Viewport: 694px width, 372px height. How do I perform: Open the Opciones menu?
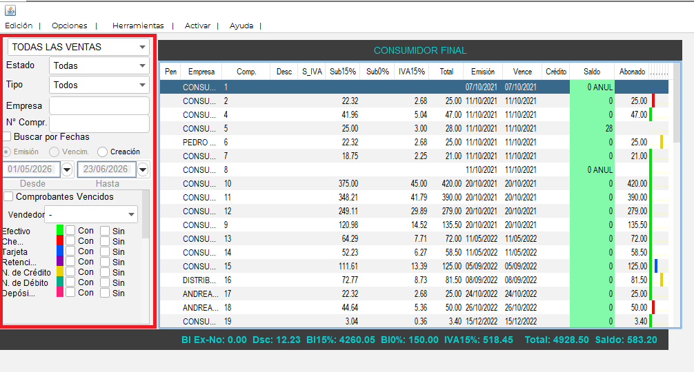[70, 25]
